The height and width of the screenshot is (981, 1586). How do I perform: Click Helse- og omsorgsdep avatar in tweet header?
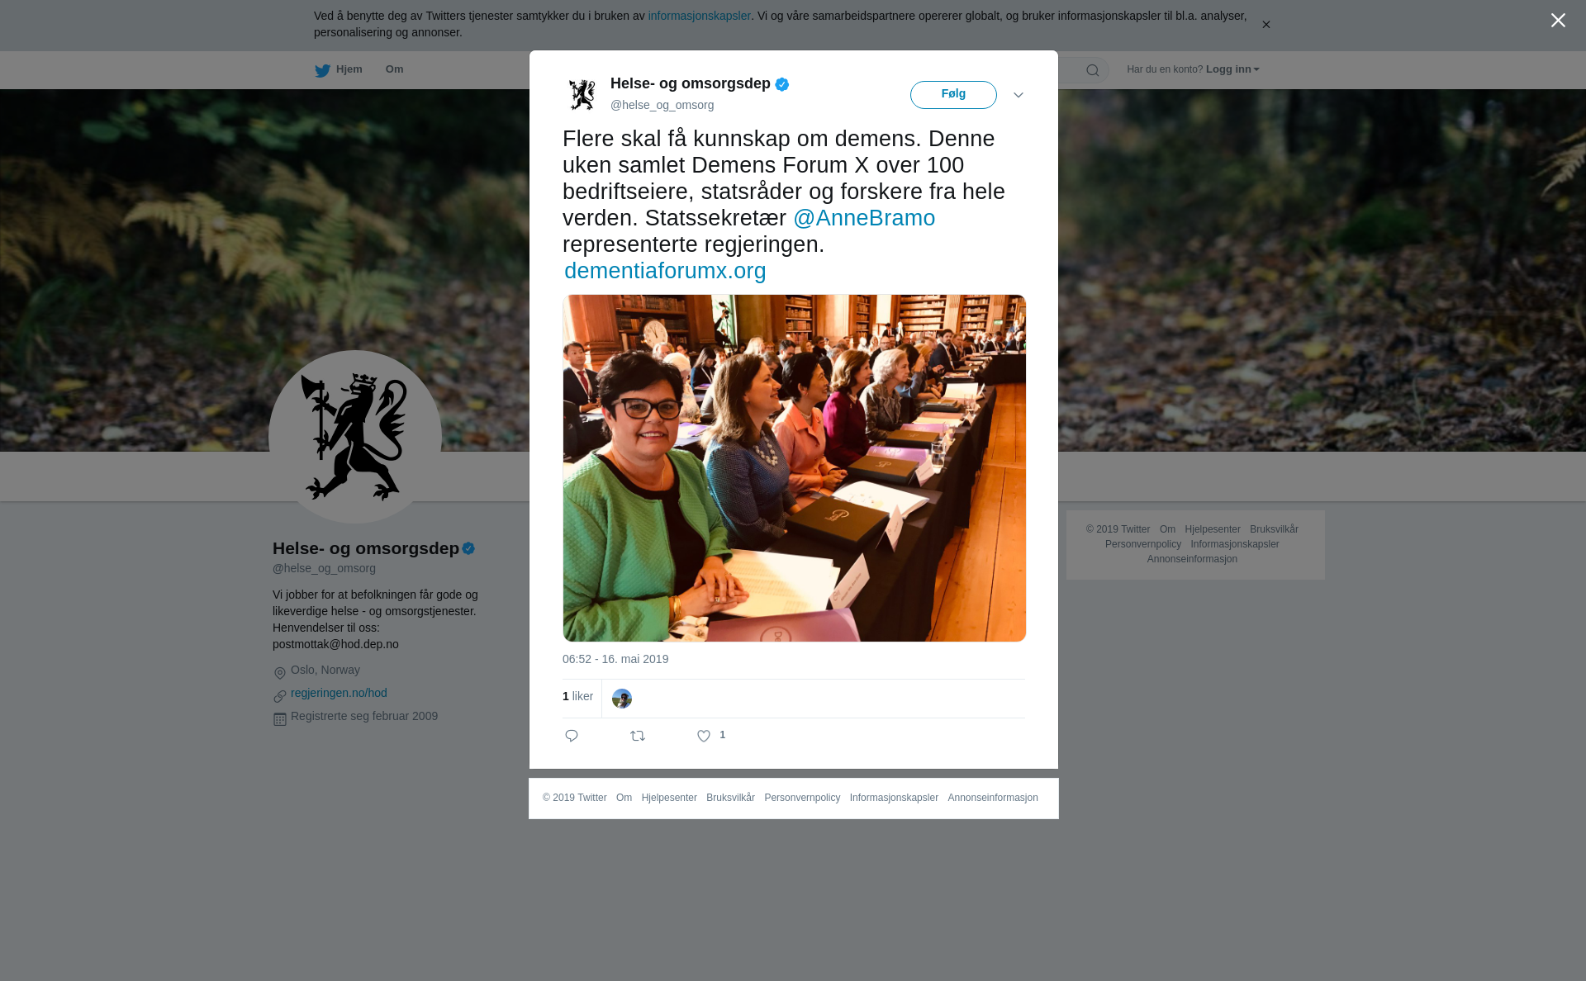[x=582, y=94]
